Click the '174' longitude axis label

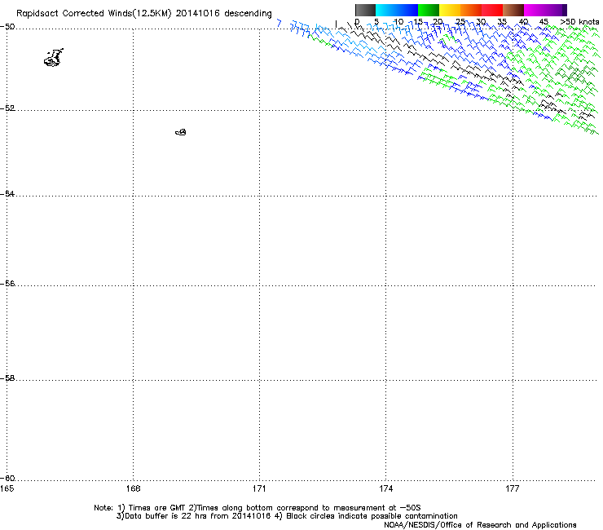(x=385, y=488)
